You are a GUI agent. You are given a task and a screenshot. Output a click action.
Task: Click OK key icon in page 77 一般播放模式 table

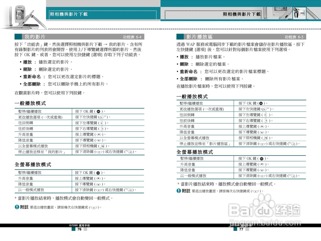261,103
